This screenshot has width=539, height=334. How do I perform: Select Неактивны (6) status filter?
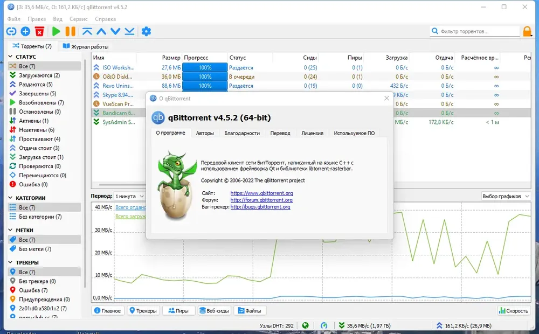(44, 130)
